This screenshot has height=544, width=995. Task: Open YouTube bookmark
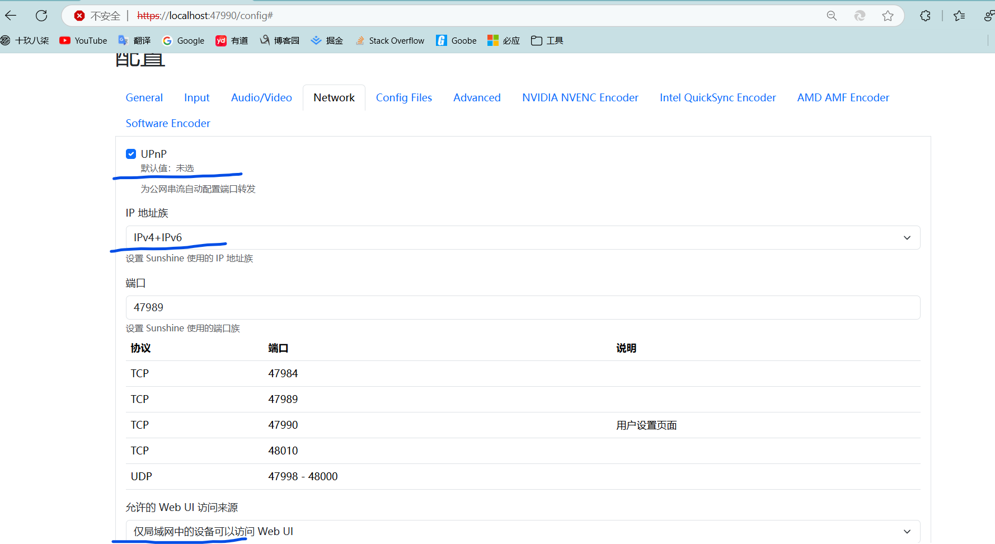coord(83,40)
